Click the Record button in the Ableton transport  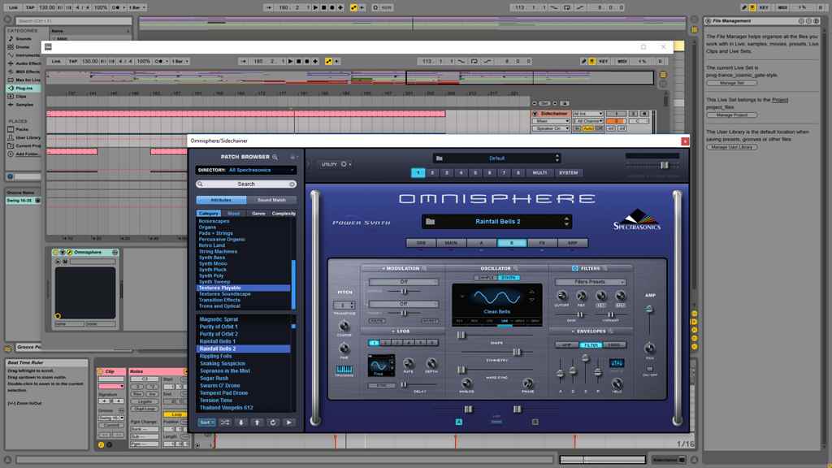pos(306,62)
